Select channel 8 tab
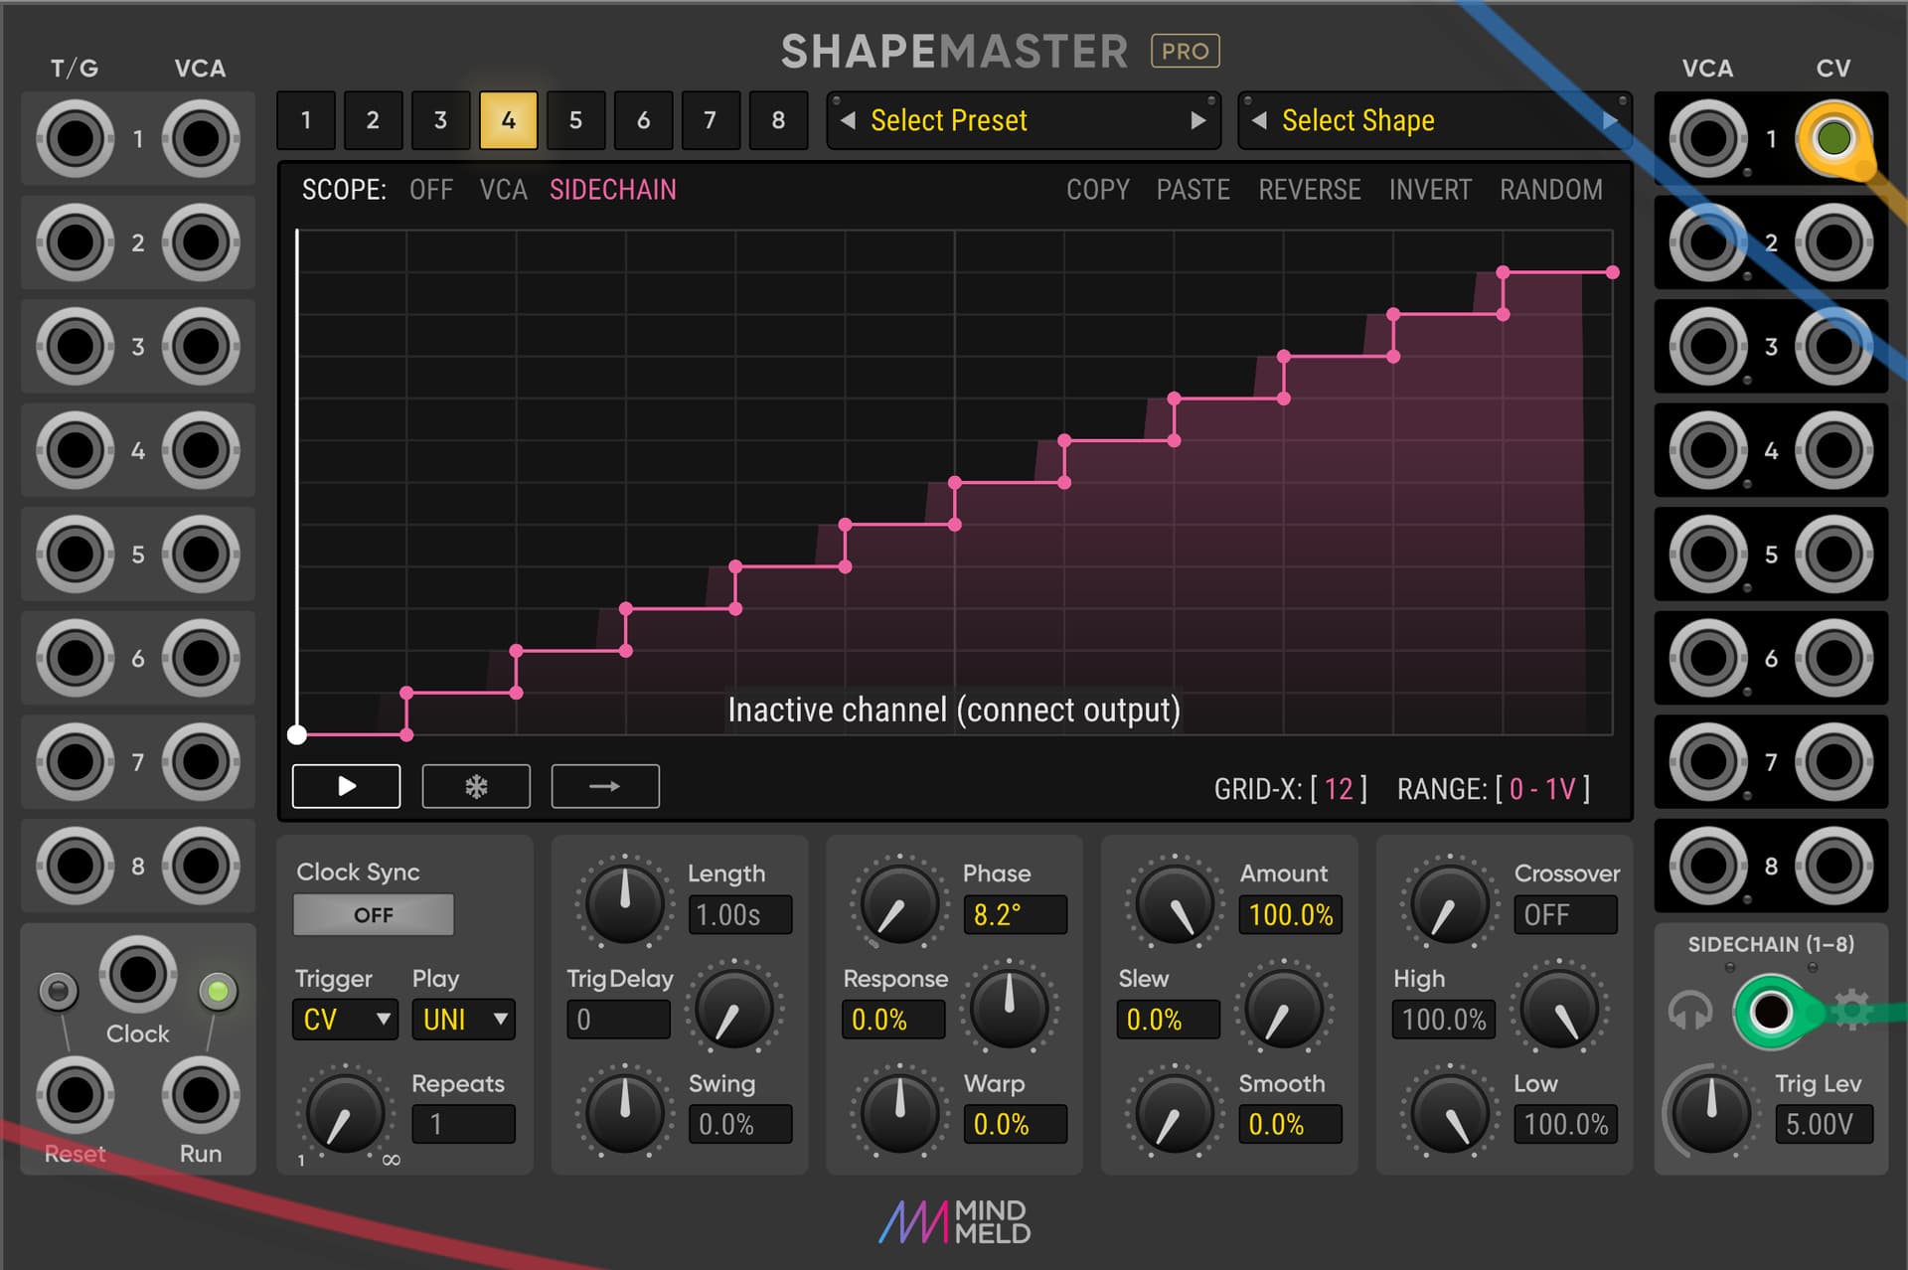Viewport: 1908px width, 1270px height. [778, 120]
